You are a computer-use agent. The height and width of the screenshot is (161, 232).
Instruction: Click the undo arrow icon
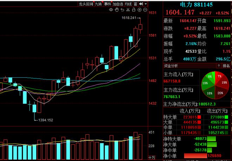tap(122, 10)
